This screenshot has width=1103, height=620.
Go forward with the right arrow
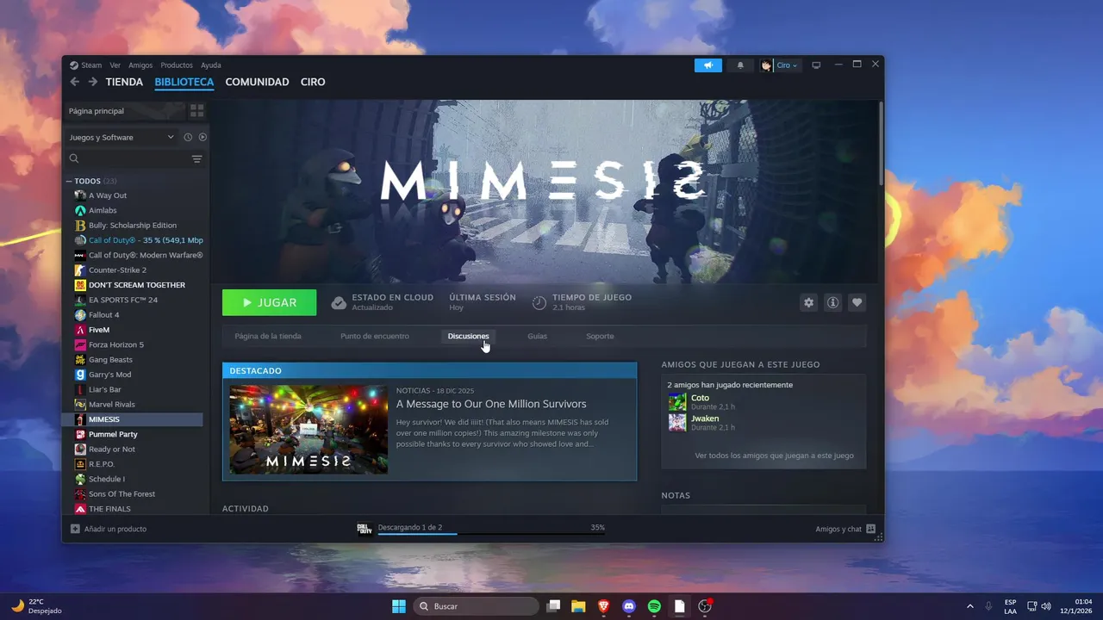click(x=92, y=82)
